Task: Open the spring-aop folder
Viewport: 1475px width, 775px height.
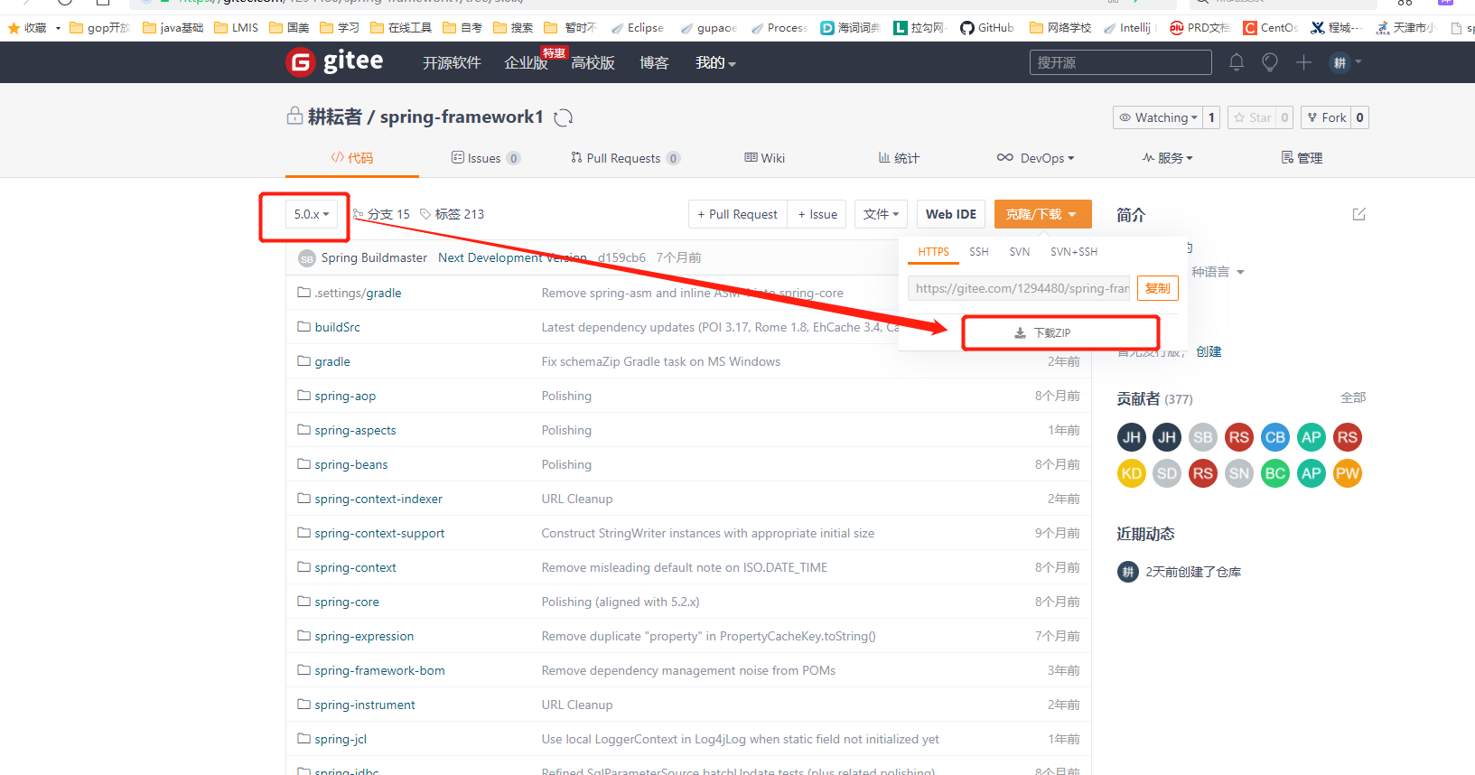Action: pos(345,396)
